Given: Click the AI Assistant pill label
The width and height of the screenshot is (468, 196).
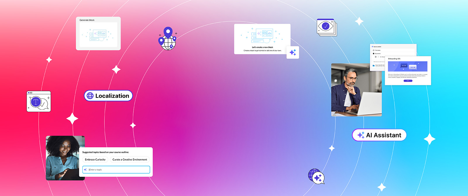Looking at the screenshot, I should [x=384, y=135].
